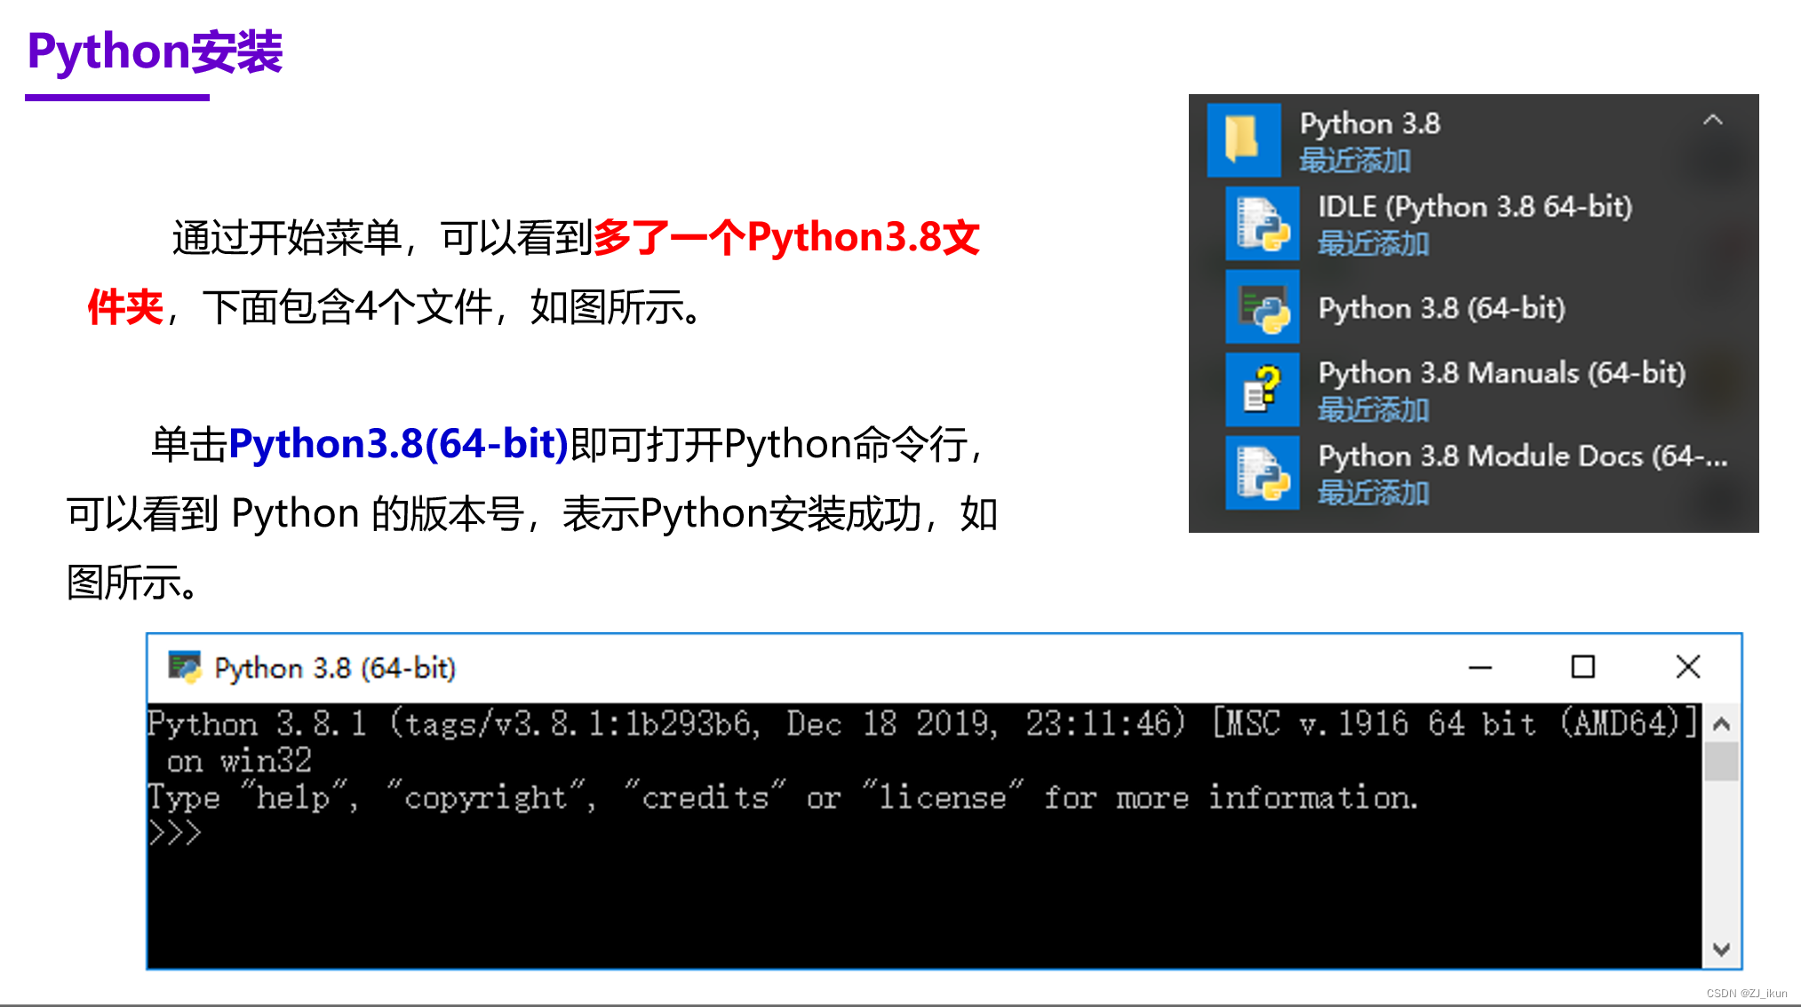Select the Python 3.8 folder label
The image size is (1801, 1007).
click(1370, 123)
